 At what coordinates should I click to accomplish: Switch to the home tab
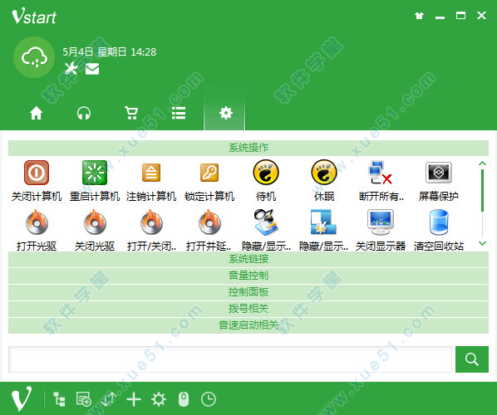click(x=36, y=113)
